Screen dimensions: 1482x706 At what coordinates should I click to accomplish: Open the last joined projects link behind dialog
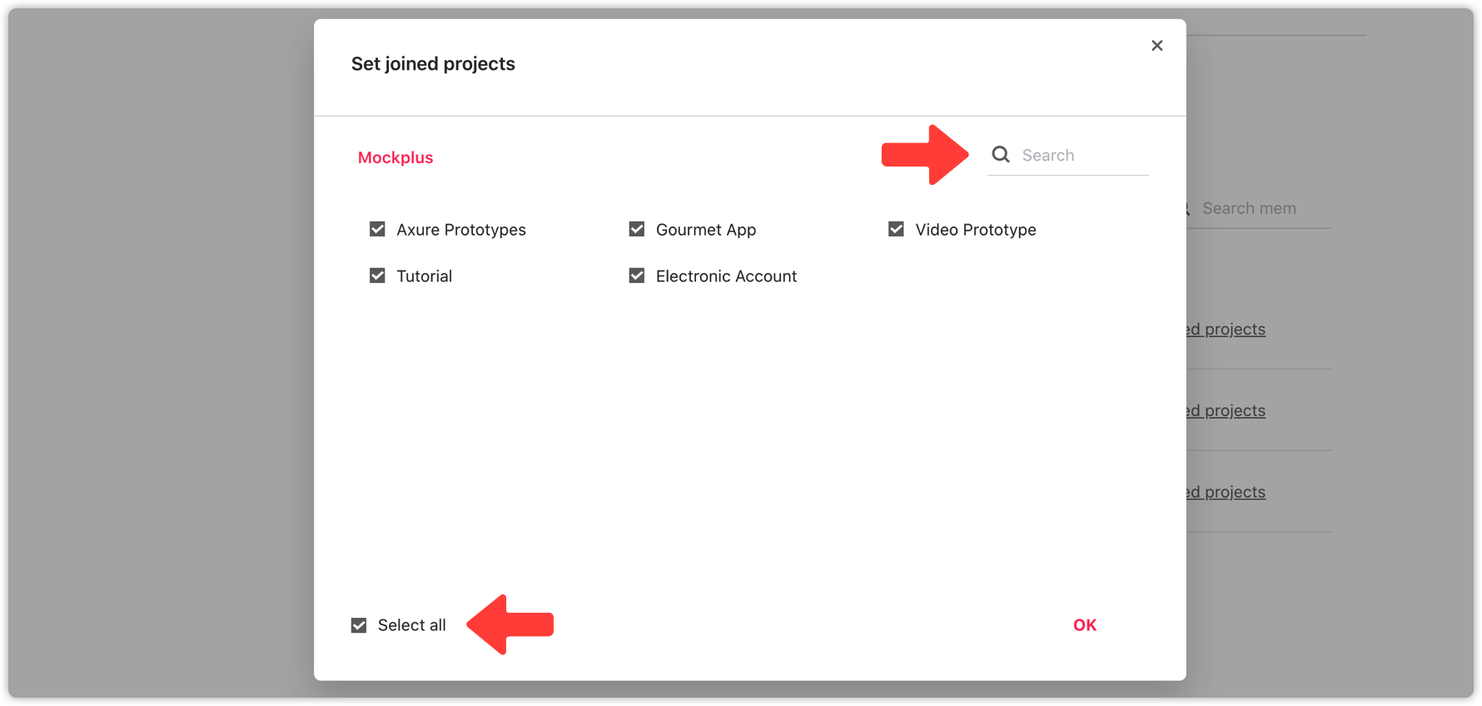point(1226,492)
